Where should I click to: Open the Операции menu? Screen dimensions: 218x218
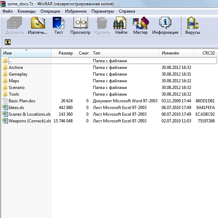point(50,11)
